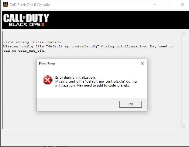Click the console scrollbar up arrow
The height and width of the screenshot is (147, 189).
[184, 33]
